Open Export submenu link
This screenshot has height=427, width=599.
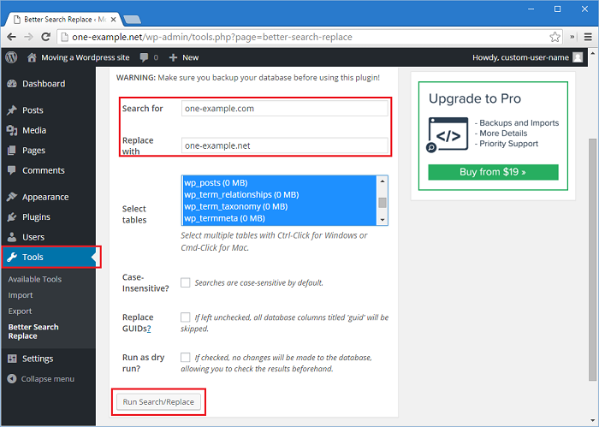21,311
